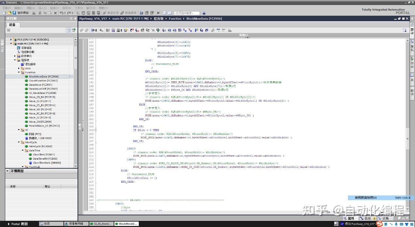Viewport: 415px width, 227px height.
Task: Expand the 软件单元 tree node
Action: tap(15, 56)
